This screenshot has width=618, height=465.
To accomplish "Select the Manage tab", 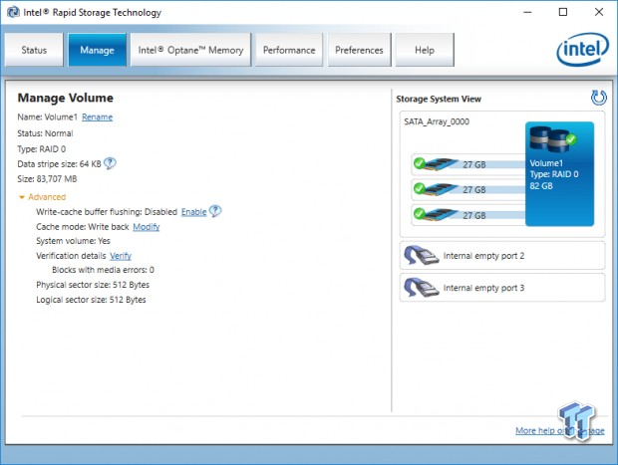I will click(97, 50).
